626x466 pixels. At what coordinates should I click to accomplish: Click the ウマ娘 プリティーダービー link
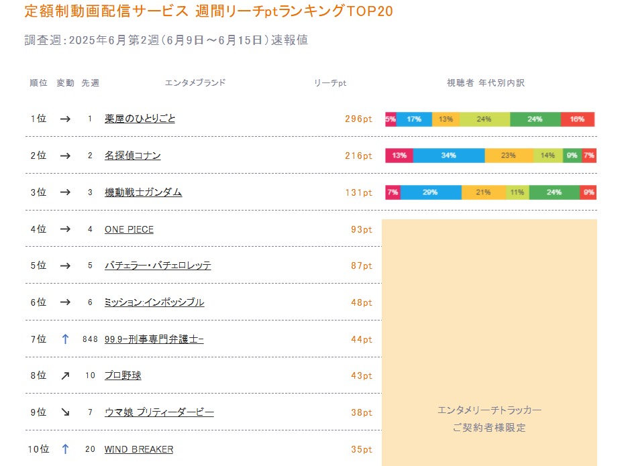(159, 412)
